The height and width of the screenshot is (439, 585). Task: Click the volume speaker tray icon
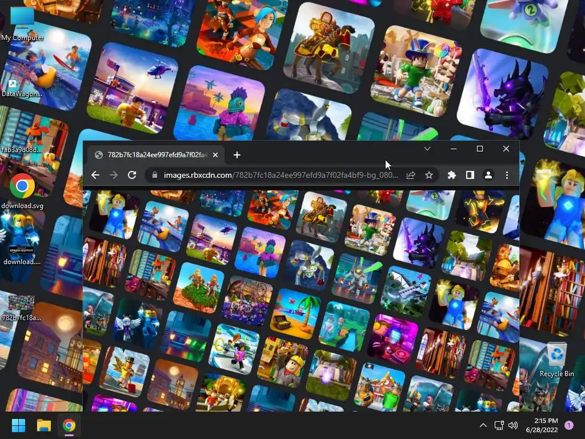(513, 425)
